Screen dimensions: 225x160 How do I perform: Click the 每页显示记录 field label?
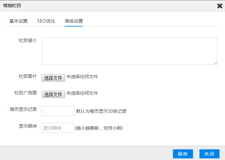point(23,109)
